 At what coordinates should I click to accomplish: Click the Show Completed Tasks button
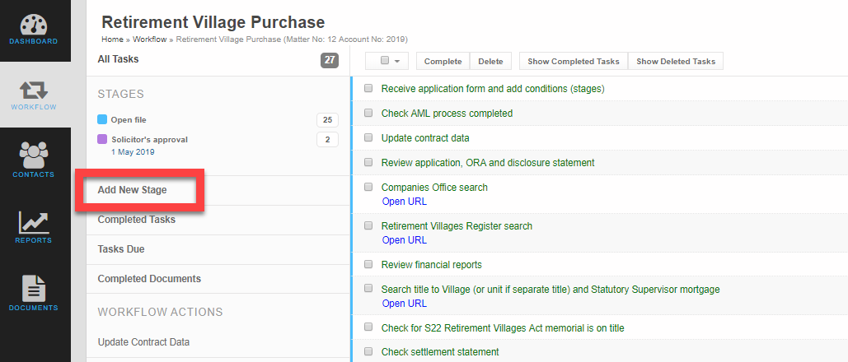[x=573, y=62]
